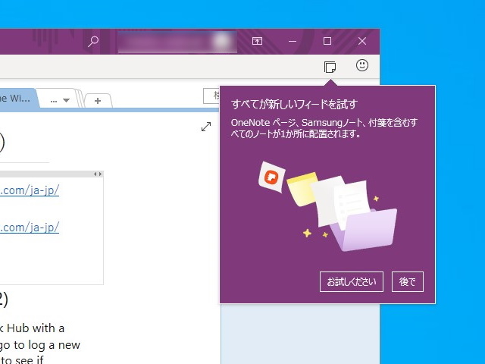Add a new section with the plus tab

click(x=98, y=101)
